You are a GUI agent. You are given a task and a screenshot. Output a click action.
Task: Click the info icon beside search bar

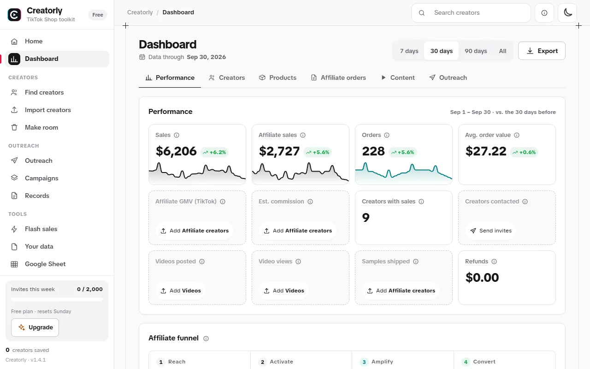tap(544, 13)
